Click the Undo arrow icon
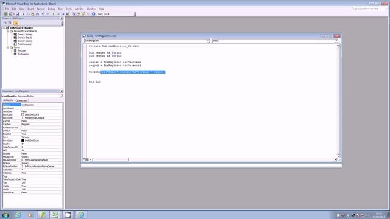 click(43, 14)
